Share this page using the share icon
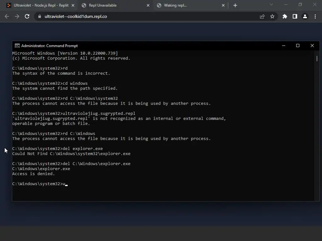 [262, 16]
